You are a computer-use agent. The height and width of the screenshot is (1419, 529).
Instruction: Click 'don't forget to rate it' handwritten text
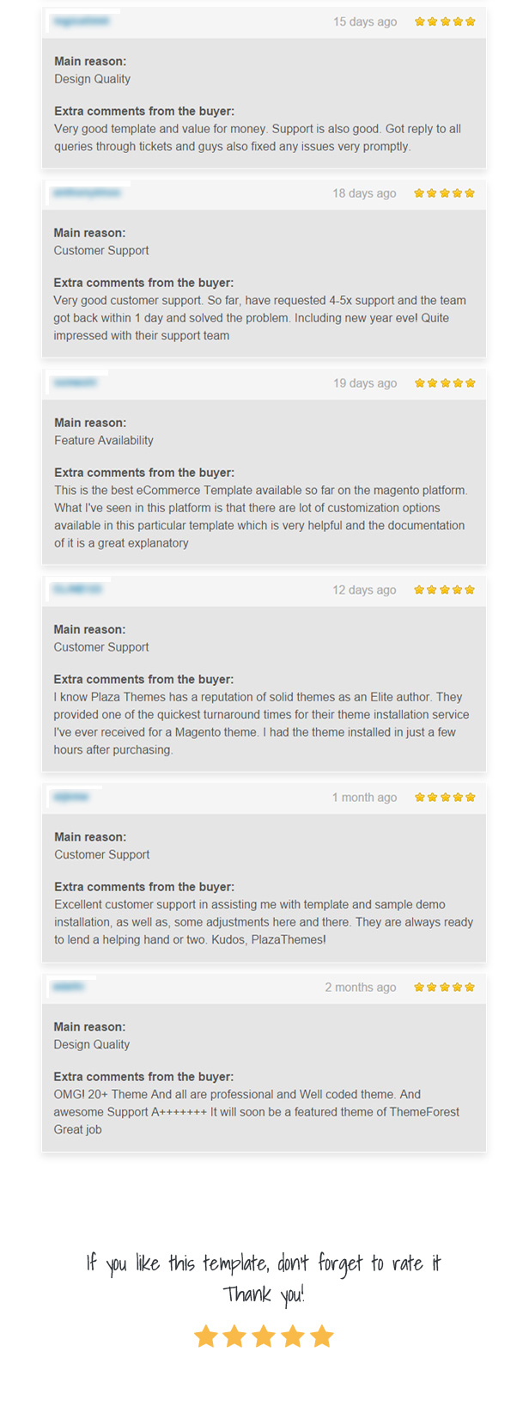click(x=359, y=1263)
